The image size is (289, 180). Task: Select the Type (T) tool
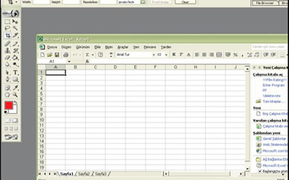pos(15,72)
